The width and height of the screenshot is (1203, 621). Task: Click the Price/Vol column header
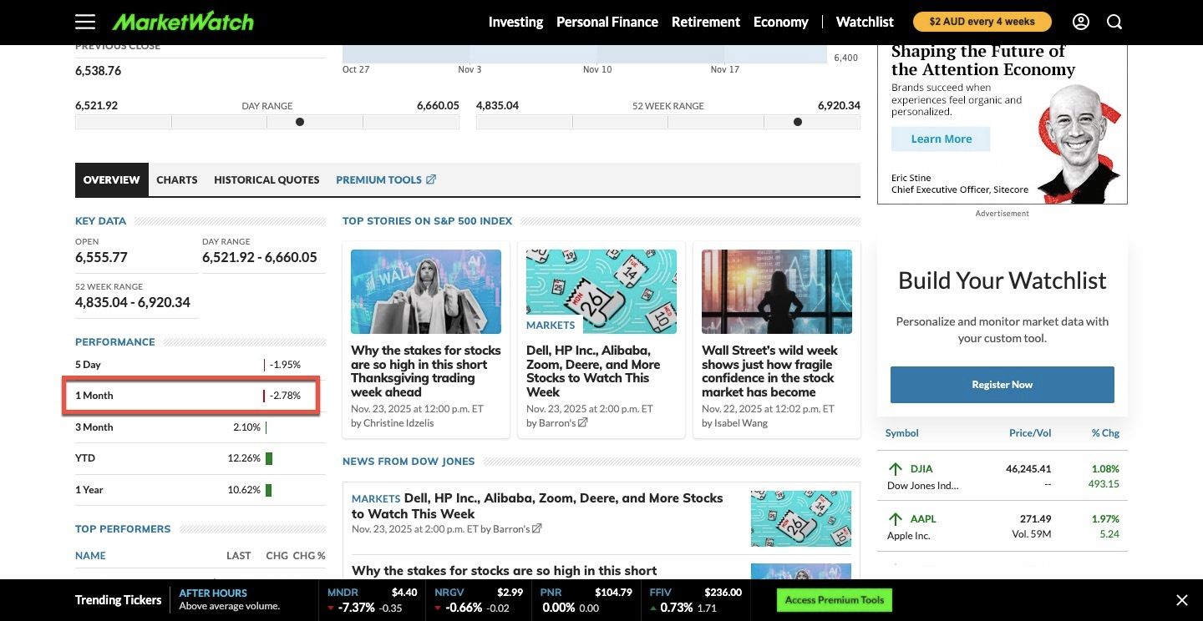[x=1030, y=433]
